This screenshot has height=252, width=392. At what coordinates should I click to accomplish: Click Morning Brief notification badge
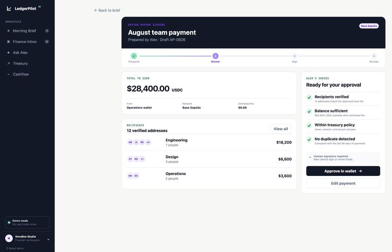tap(47, 31)
